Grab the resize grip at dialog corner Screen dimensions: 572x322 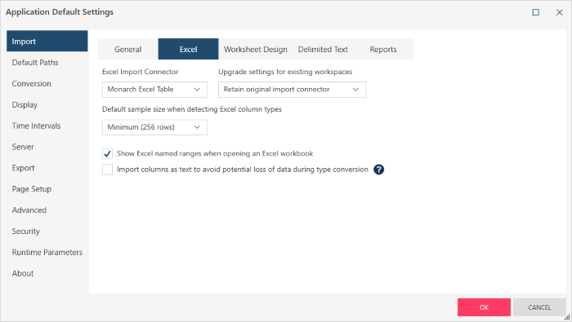click(567, 317)
